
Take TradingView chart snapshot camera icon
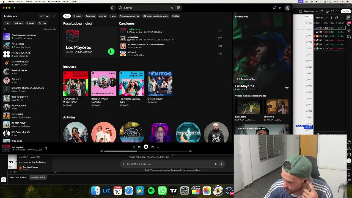[x=337, y=11]
